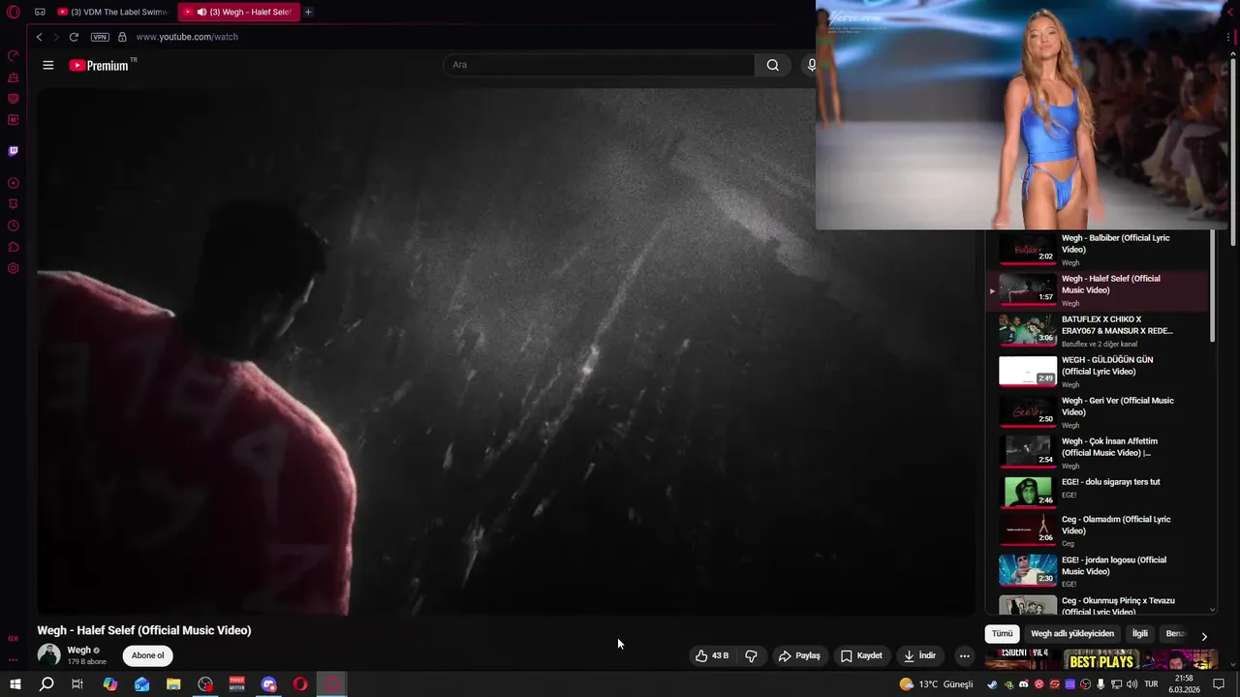This screenshot has height=697, width=1240.
Task: Switch the TUR input language indicator
Action: click(1151, 684)
